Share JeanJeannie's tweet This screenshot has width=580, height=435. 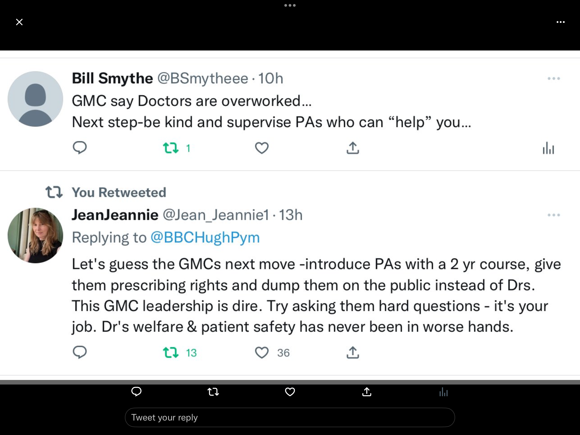click(353, 352)
